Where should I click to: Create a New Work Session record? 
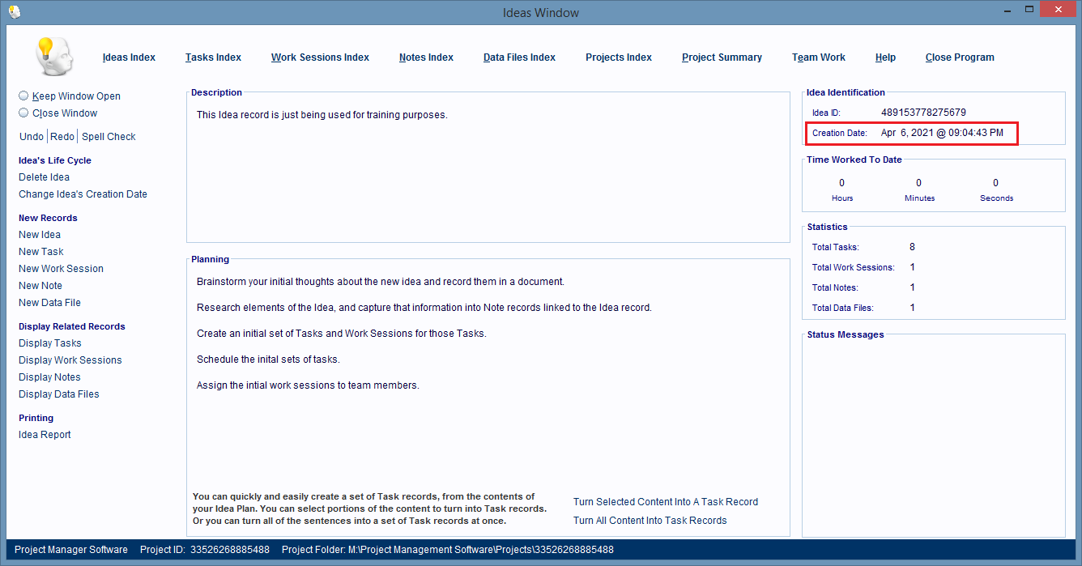click(x=61, y=269)
